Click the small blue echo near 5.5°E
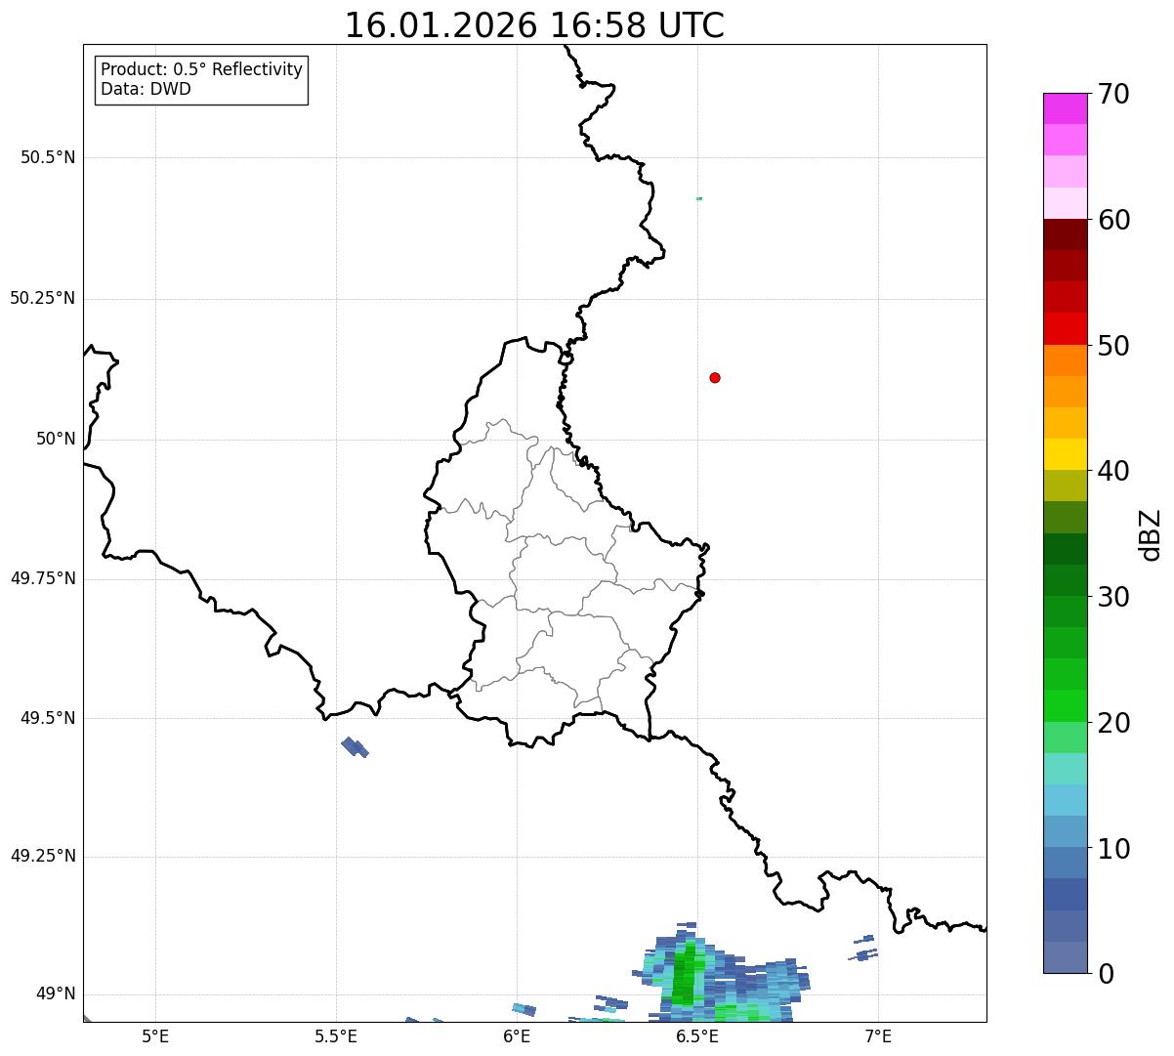 tap(355, 747)
